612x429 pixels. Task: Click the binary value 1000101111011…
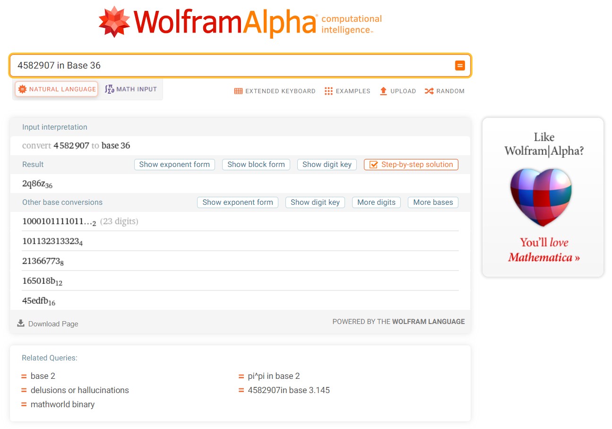pos(59,222)
